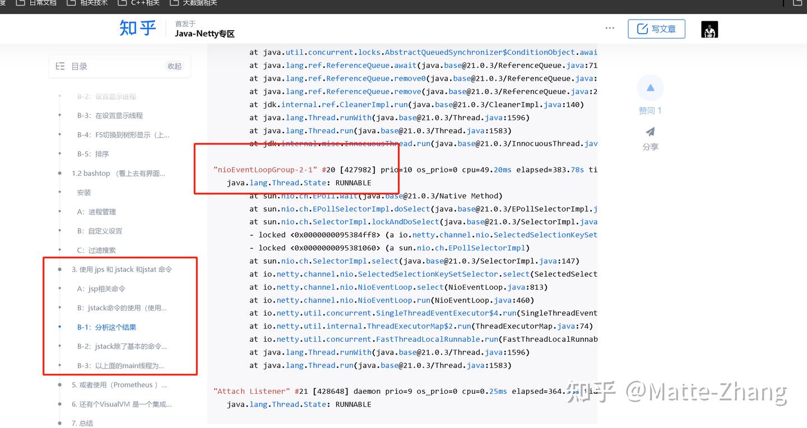Screen dimensions: 807x428
Task: Jump to 3. 使用 jps 和 jstack section
Action: 122,269
